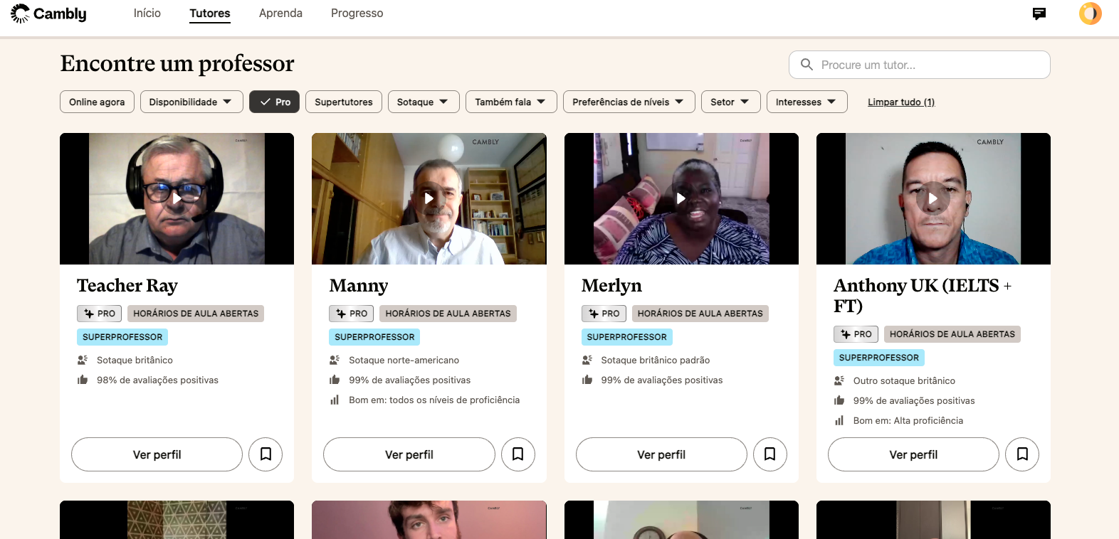Click into the Procure um tutor search field
Viewport: 1119px width, 539px height.
920,65
